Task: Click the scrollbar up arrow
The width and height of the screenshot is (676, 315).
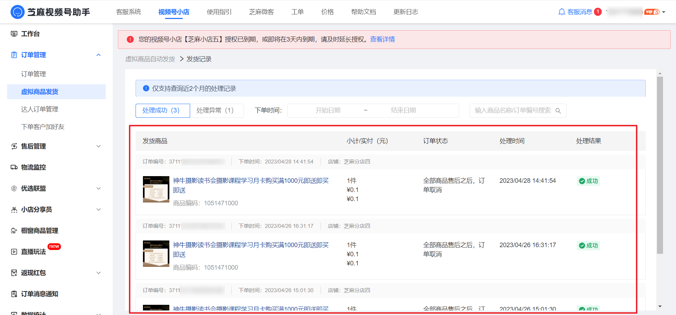Action: click(660, 73)
